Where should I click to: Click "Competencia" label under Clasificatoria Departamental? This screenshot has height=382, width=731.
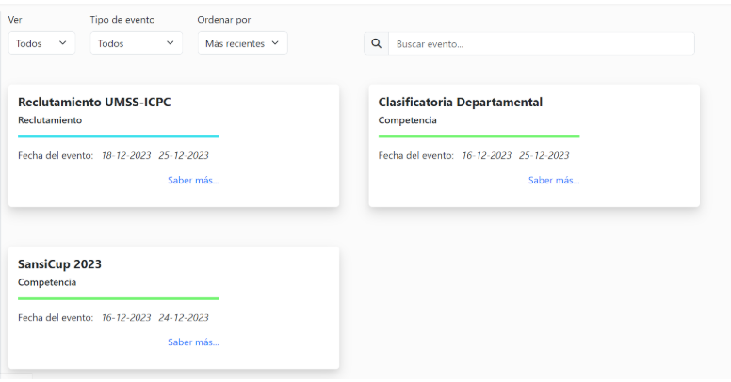pos(407,120)
